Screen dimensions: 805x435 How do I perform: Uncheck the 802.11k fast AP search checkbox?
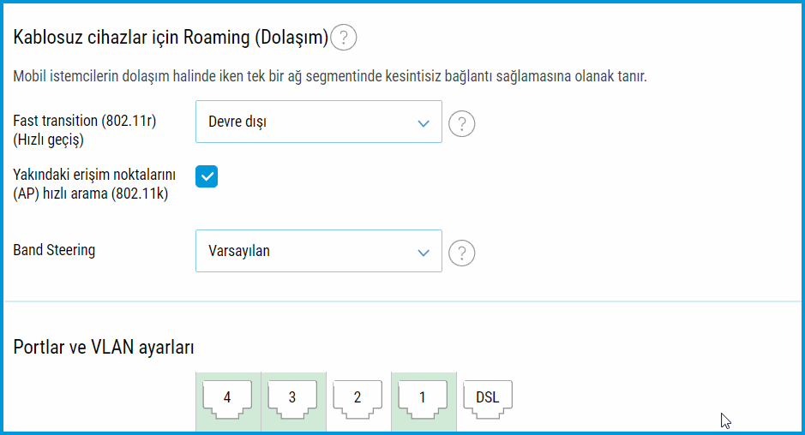point(207,176)
